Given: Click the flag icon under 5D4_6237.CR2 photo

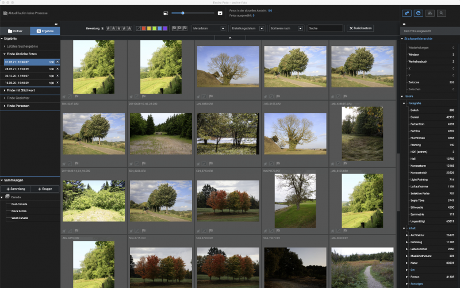Looking at the screenshot, I should tap(76, 164).
